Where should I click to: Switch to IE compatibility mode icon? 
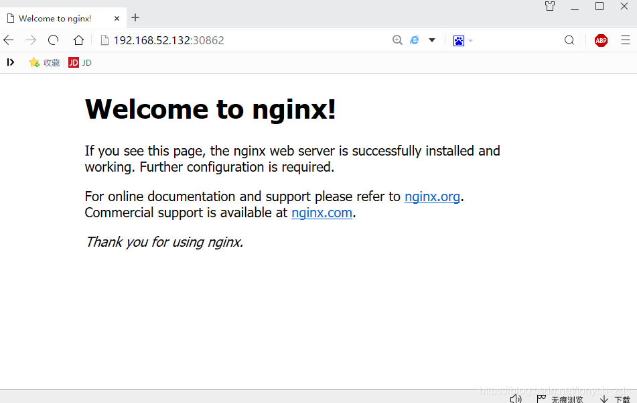tap(415, 40)
